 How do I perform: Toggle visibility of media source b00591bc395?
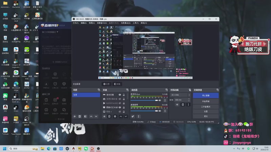click(120, 103)
